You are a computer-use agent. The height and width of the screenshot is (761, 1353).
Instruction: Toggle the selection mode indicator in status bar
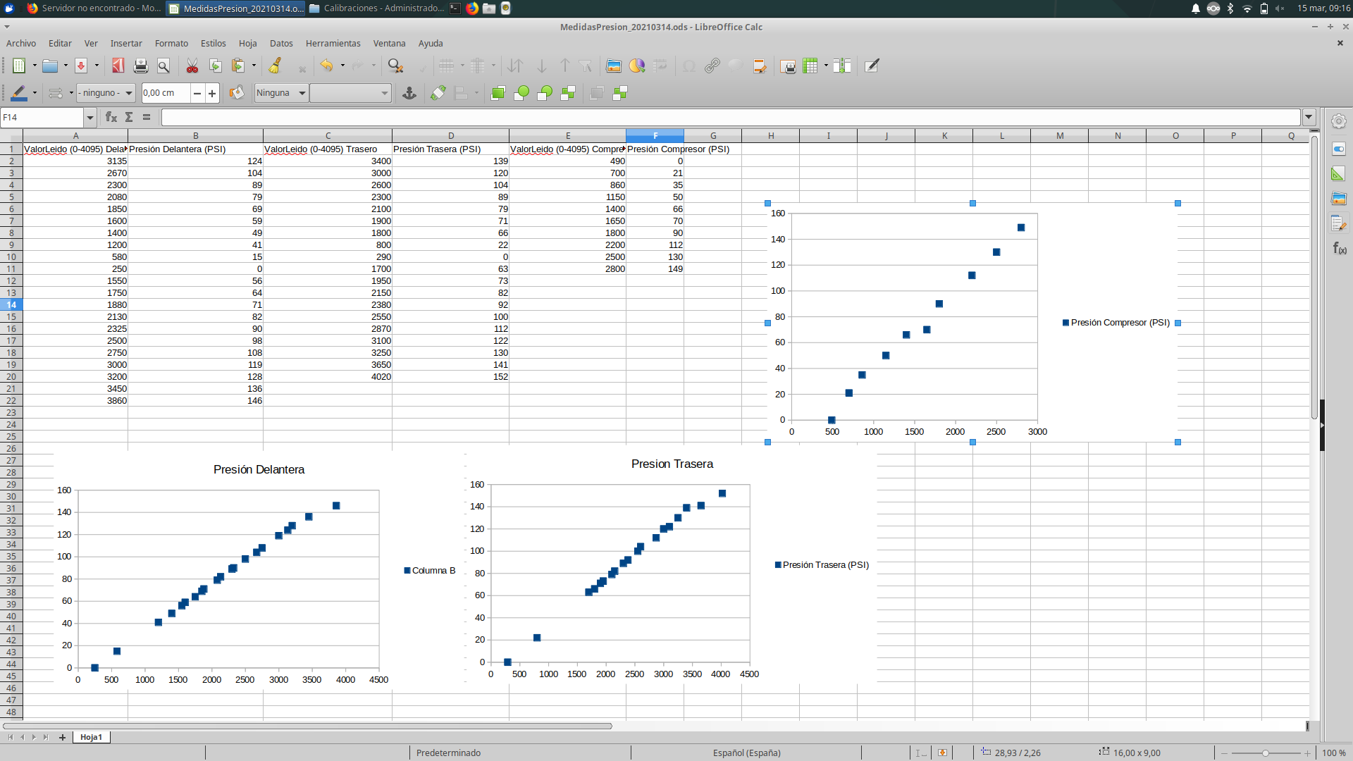[x=921, y=753]
